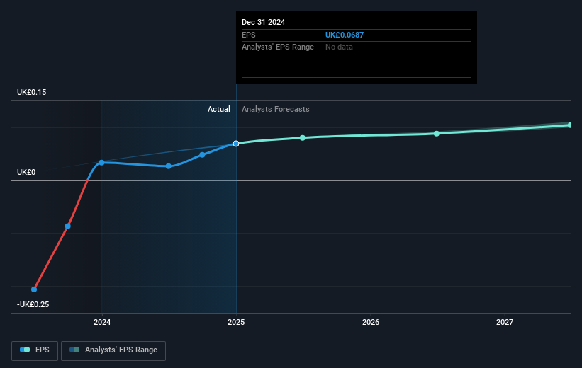Toggle the EPS legend series

point(35,350)
